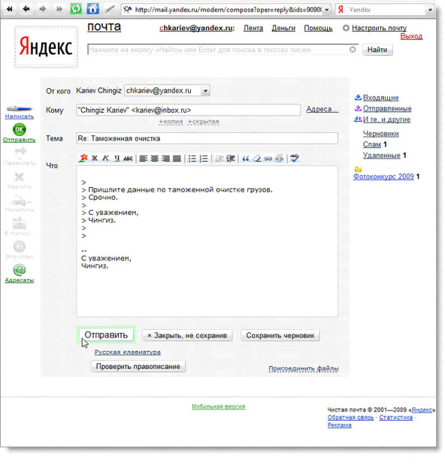The height and width of the screenshot is (466, 445).
Task: Click Проверить правописание button
Action: click(x=138, y=367)
